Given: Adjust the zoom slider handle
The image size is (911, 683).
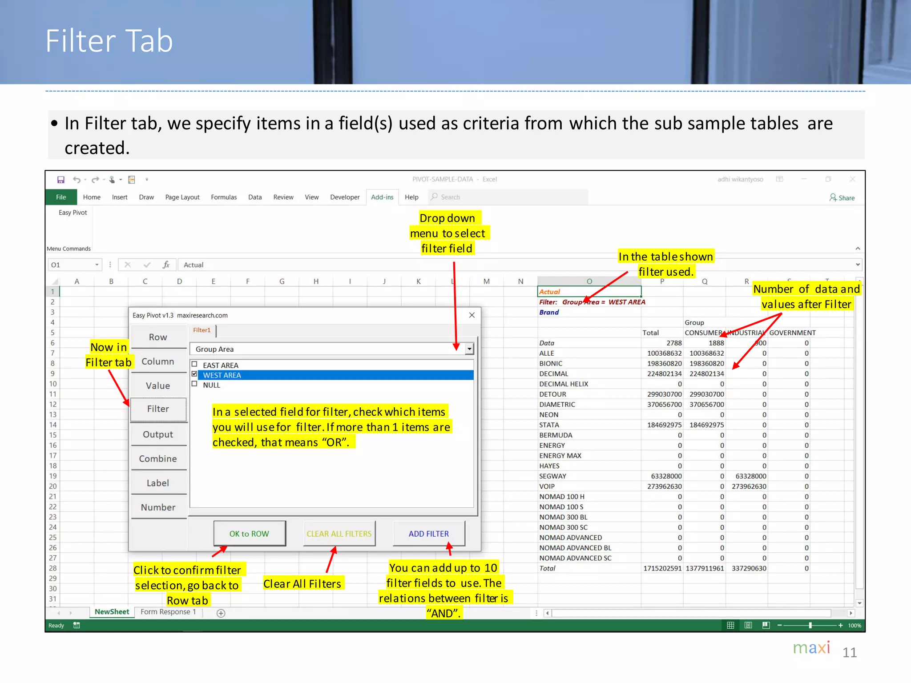Looking at the screenshot, I should 810,625.
